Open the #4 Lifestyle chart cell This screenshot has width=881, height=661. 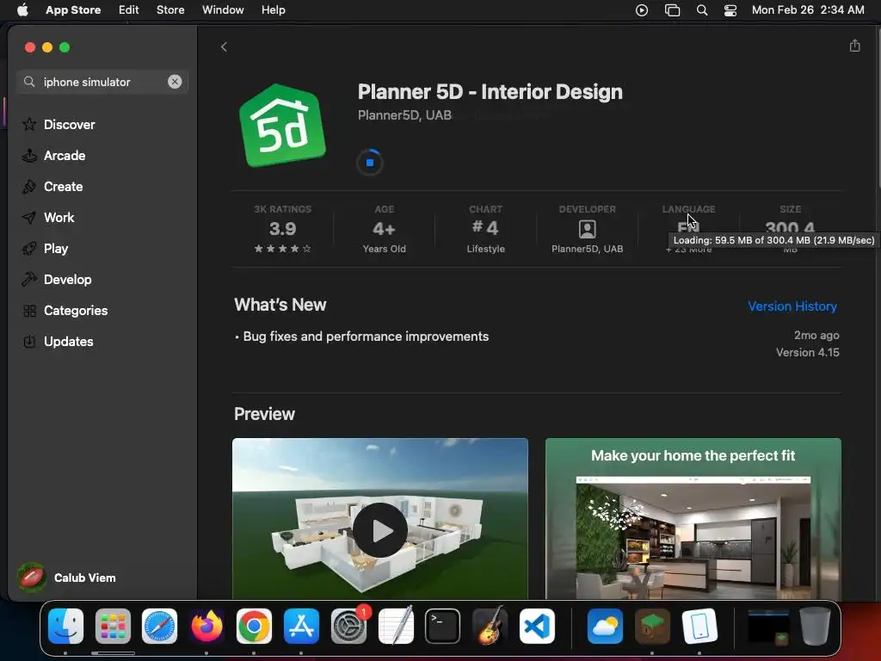tap(486, 229)
